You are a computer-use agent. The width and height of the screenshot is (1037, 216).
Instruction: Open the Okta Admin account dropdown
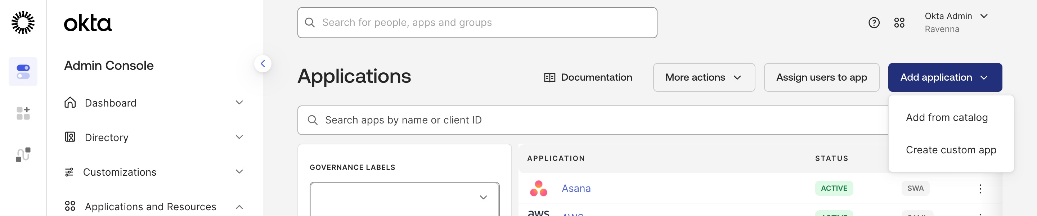(955, 23)
